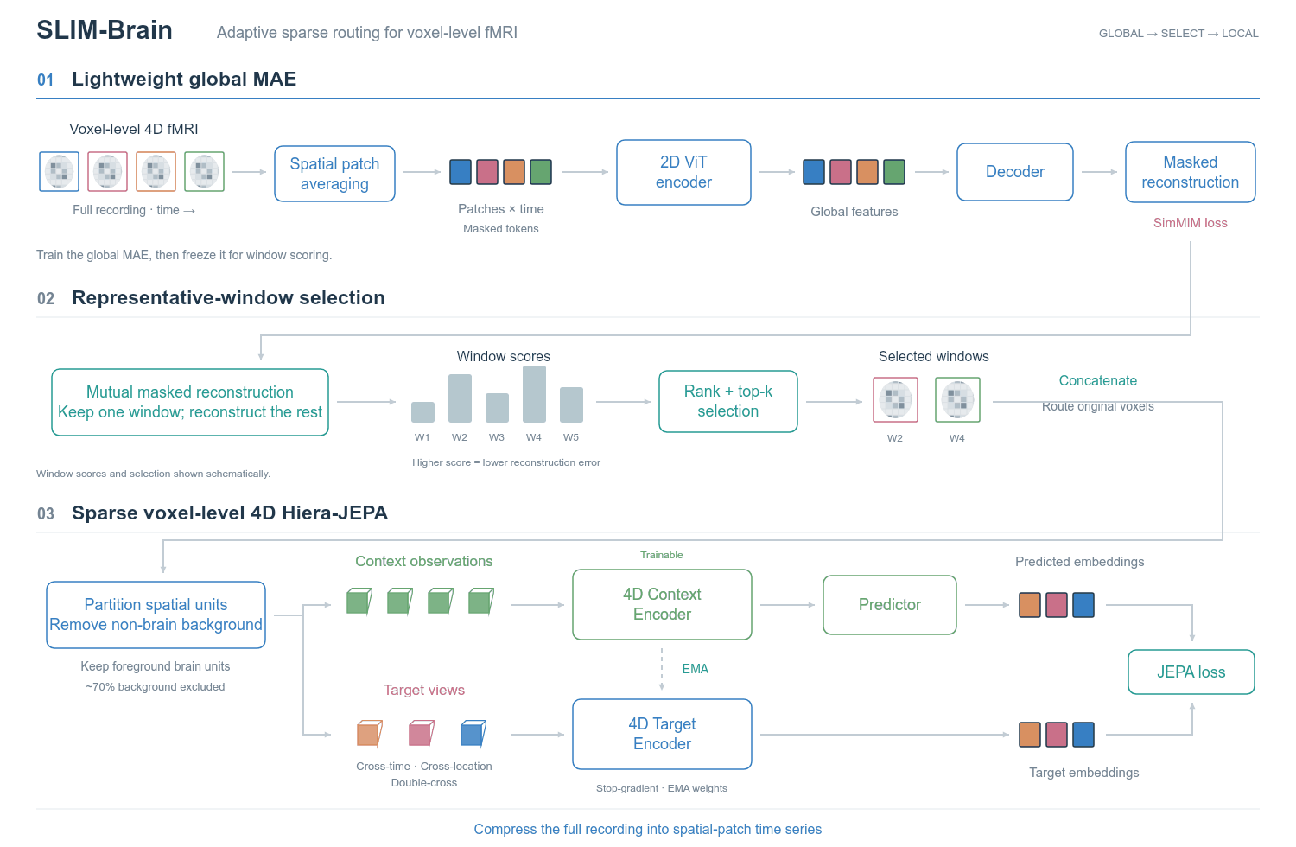Click the first green context observation cube

[359, 602]
